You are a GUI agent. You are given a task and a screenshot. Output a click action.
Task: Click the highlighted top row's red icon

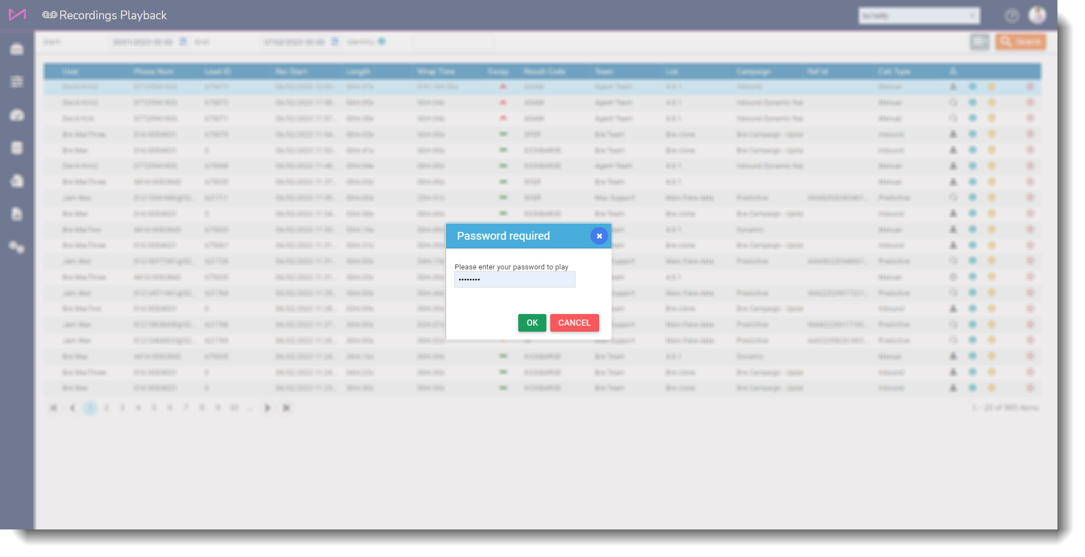1030,86
